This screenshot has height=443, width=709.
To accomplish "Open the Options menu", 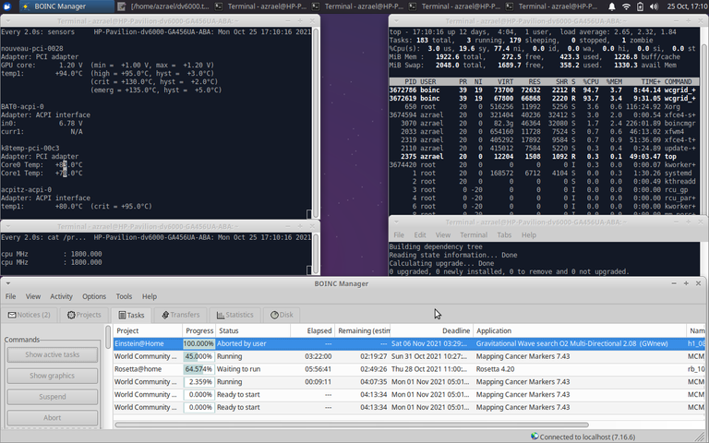I will (94, 296).
